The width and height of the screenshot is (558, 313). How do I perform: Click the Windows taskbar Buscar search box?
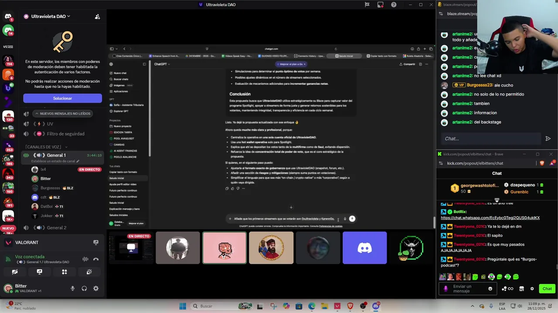(222, 306)
